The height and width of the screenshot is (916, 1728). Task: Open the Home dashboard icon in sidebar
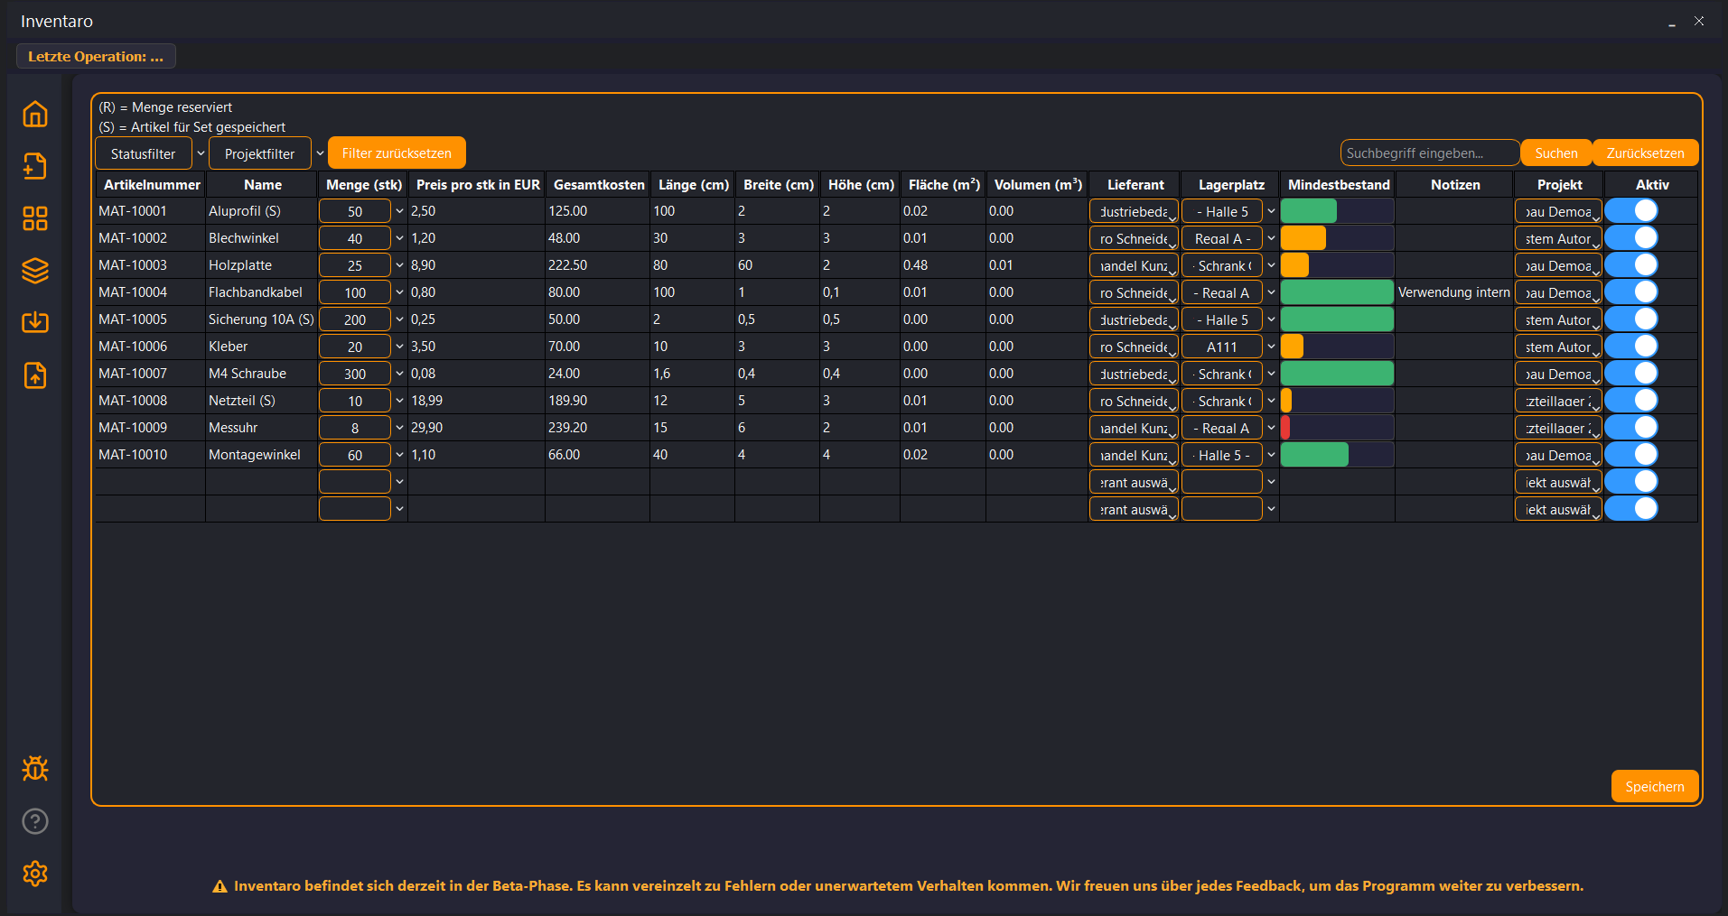[x=35, y=115]
